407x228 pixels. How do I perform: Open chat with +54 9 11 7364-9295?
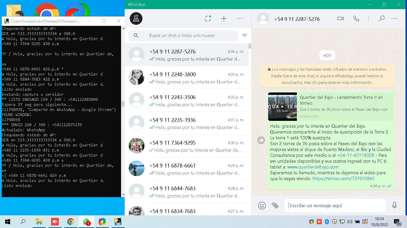186,146
